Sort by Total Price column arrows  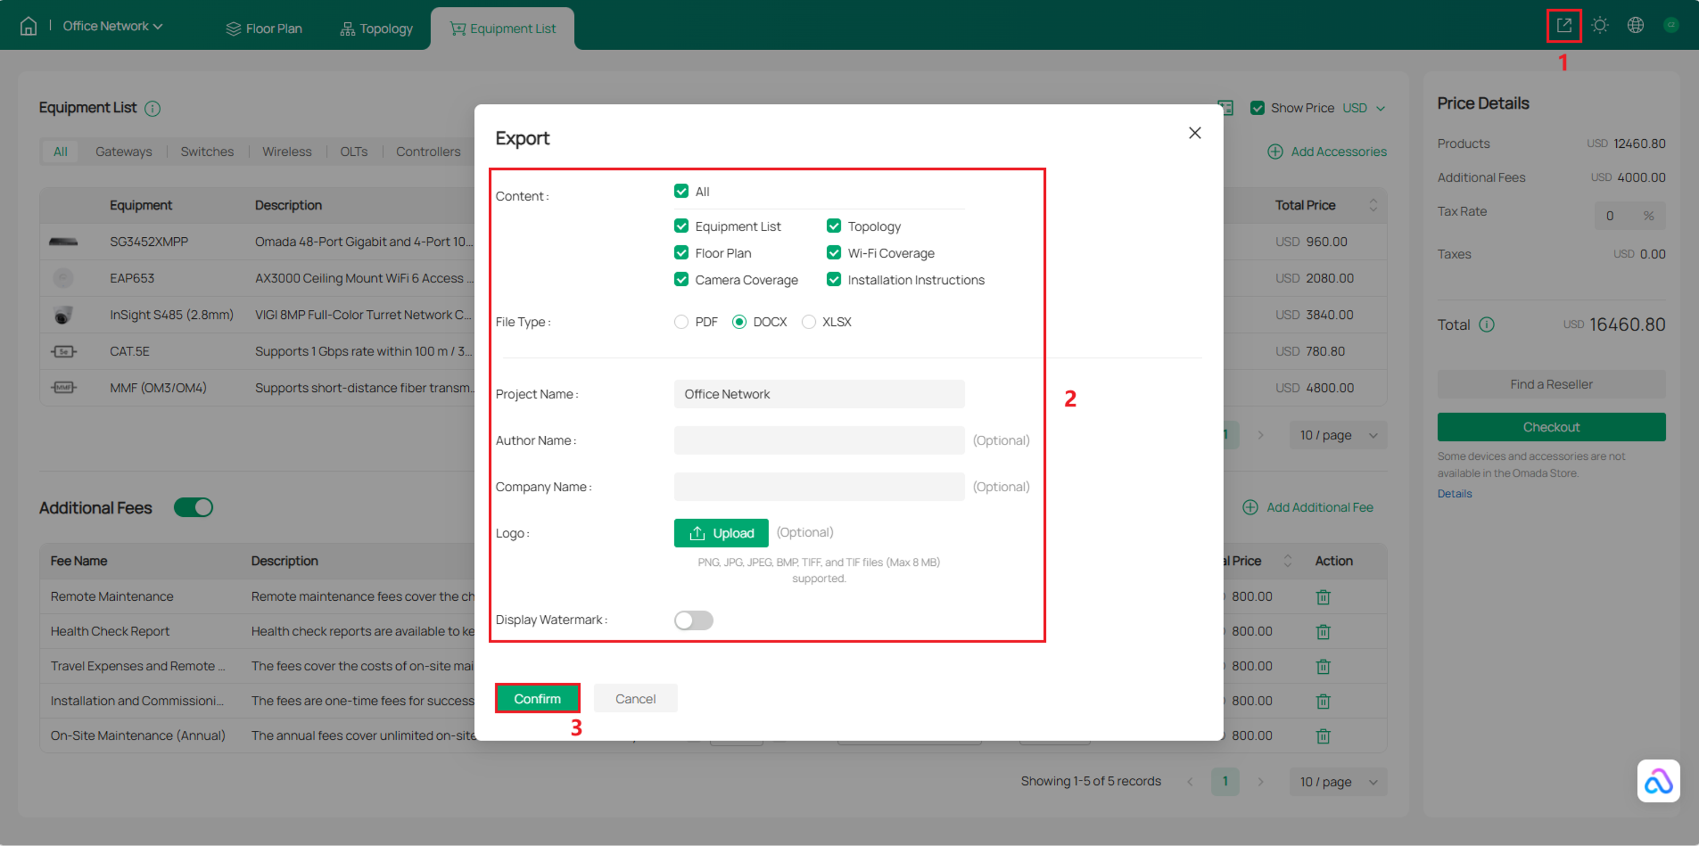click(1373, 205)
